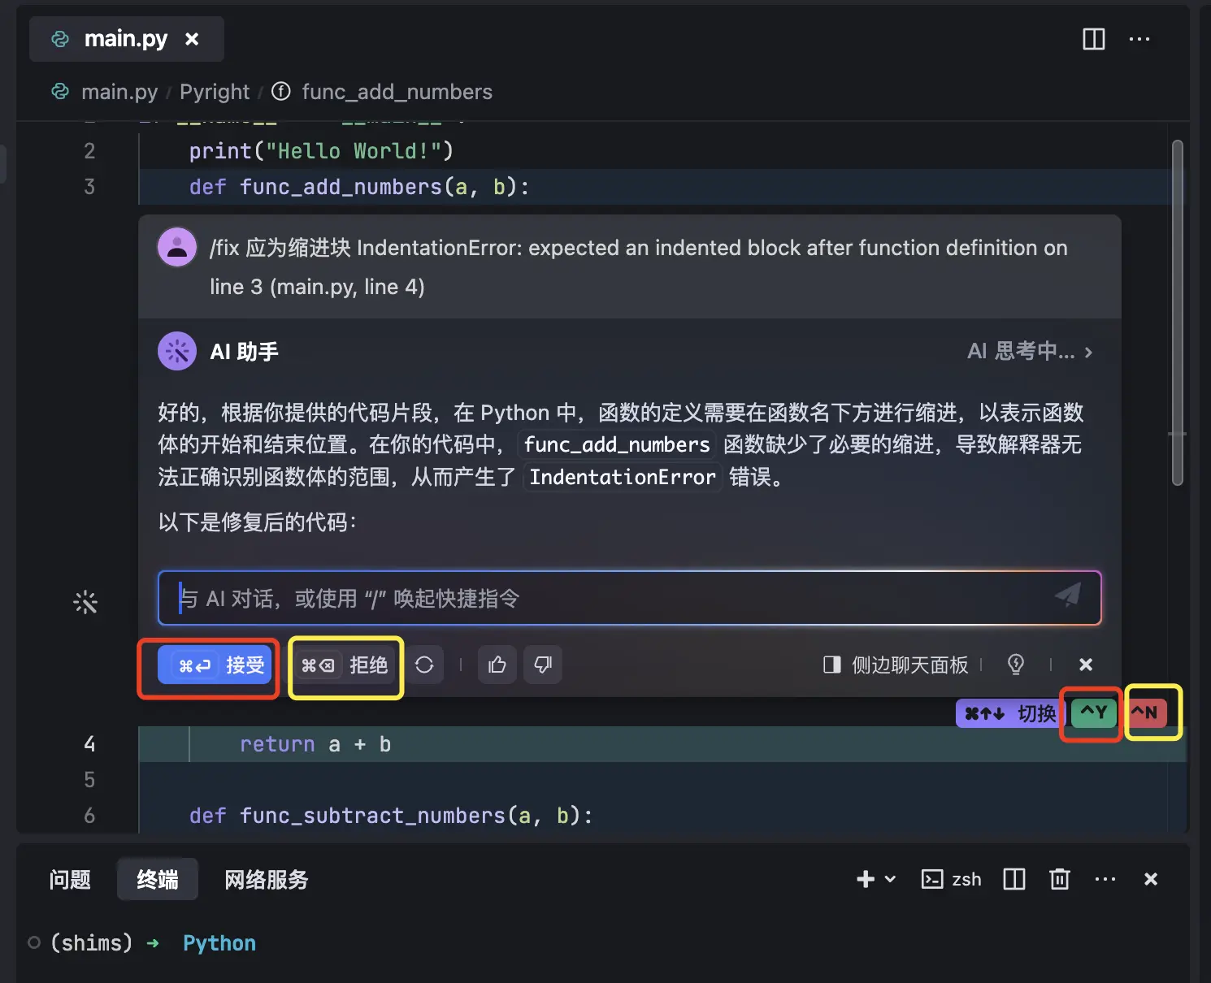This screenshot has width=1211, height=983.
Task: Click Pyright in the breadcrumb
Action: tap(215, 92)
